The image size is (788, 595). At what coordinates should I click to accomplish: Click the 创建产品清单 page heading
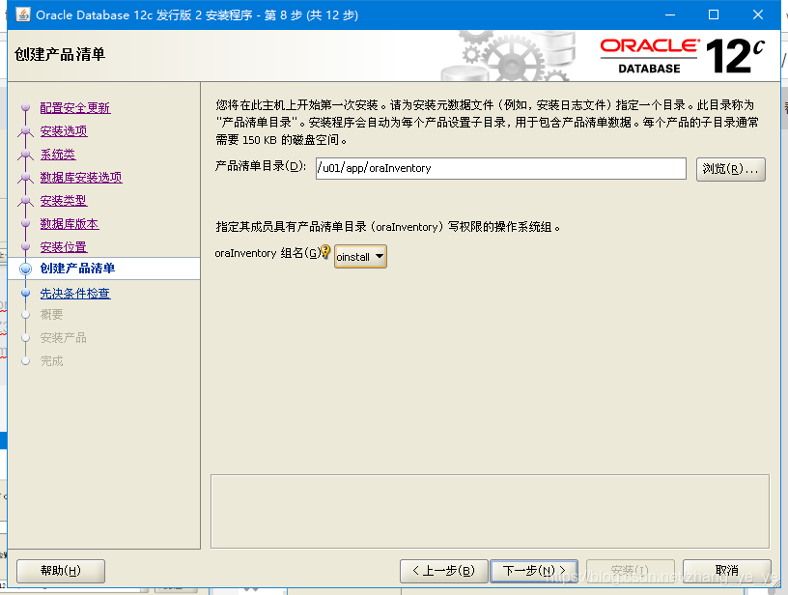click(x=60, y=54)
